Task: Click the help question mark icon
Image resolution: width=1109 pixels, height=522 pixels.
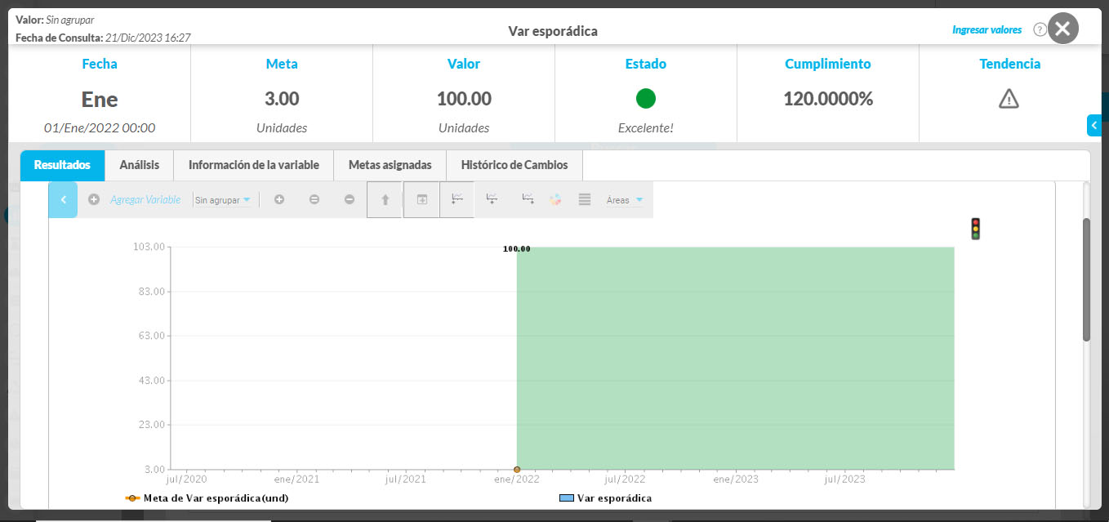Action: 1040,30
